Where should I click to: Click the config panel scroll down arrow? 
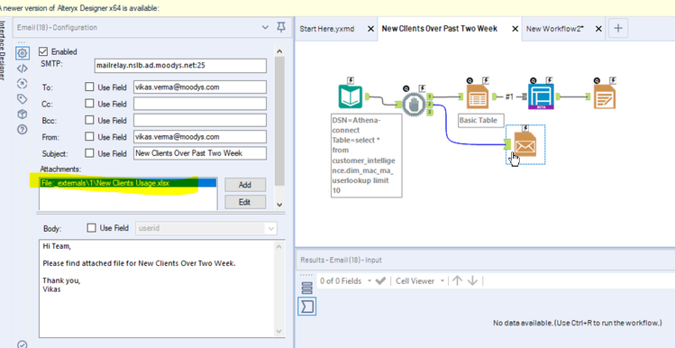279,205
